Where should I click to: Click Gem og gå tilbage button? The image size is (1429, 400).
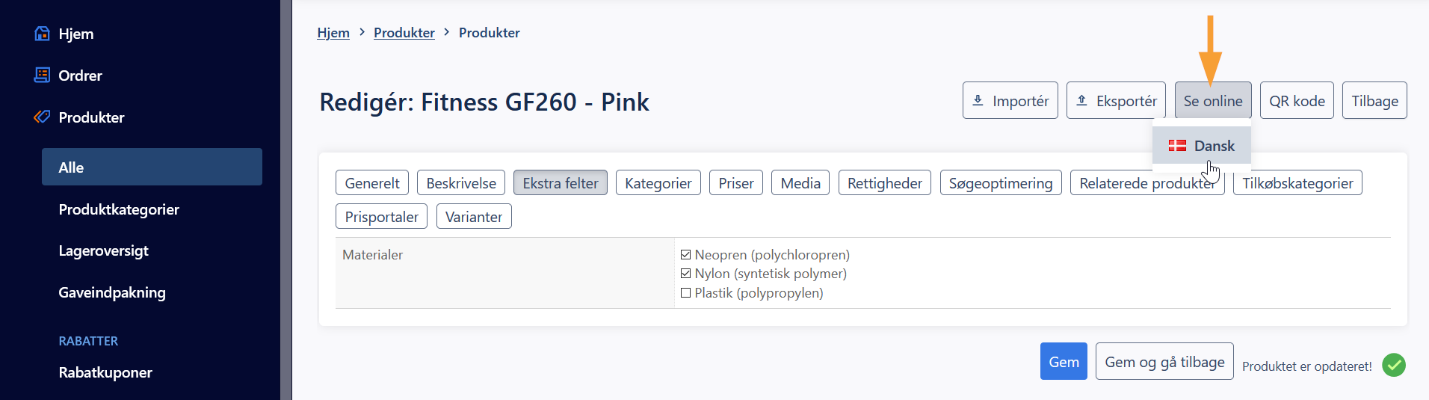pyautogui.click(x=1164, y=362)
